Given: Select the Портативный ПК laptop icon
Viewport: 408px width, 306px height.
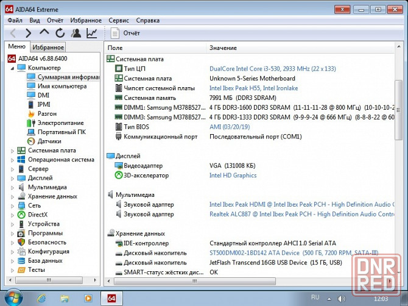Looking at the screenshot, I should (31, 132).
